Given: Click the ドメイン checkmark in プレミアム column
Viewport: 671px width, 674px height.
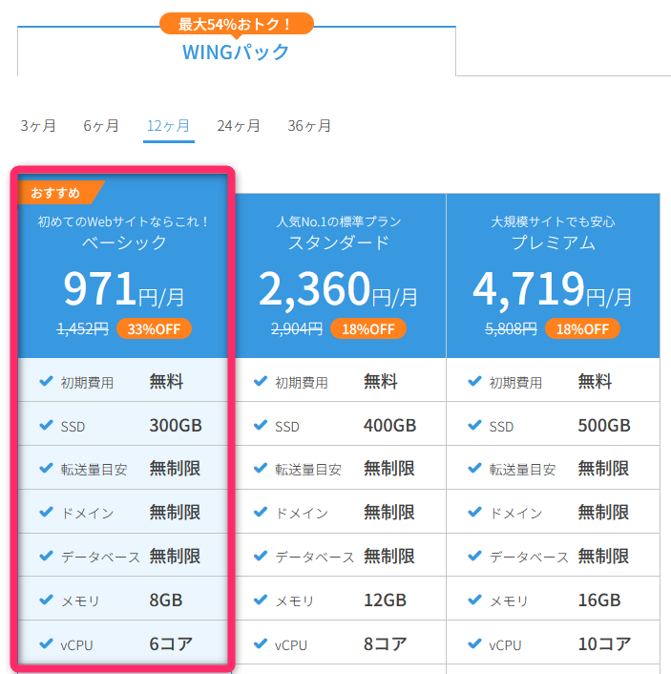Looking at the screenshot, I should [474, 512].
